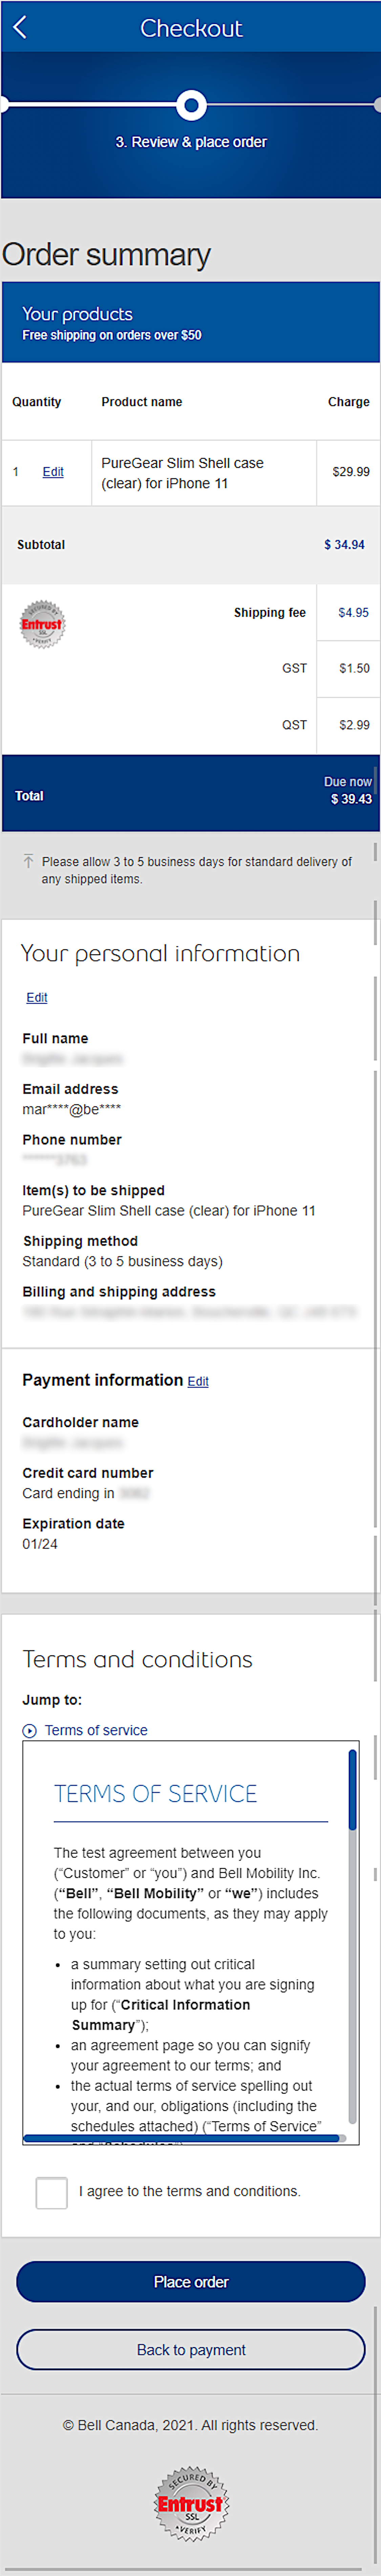
Task: Edit the payment information
Action: 198,1381
